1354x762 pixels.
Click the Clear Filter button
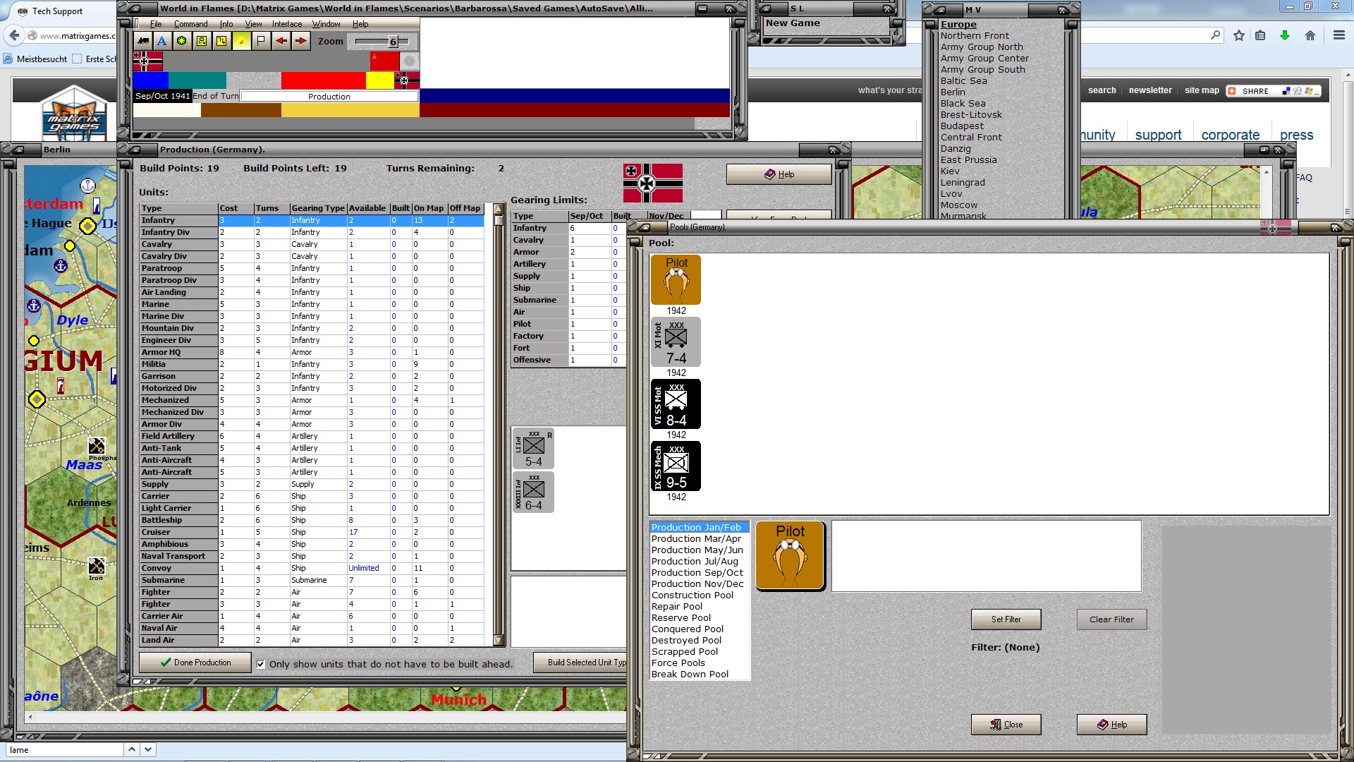(x=1111, y=619)
